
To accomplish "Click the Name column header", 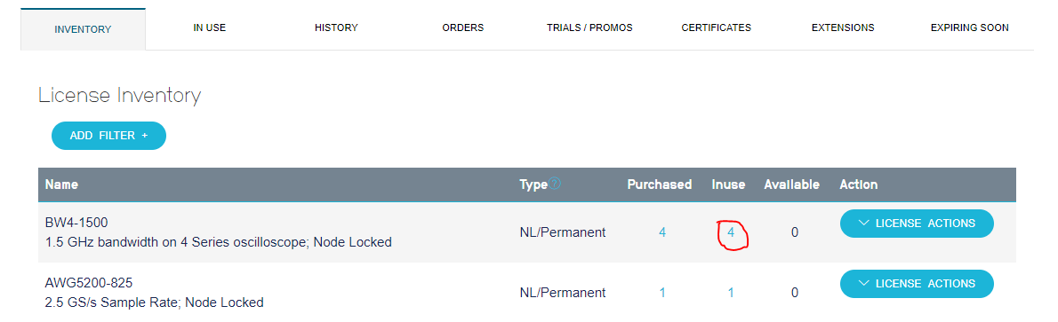I will [61, 184].
